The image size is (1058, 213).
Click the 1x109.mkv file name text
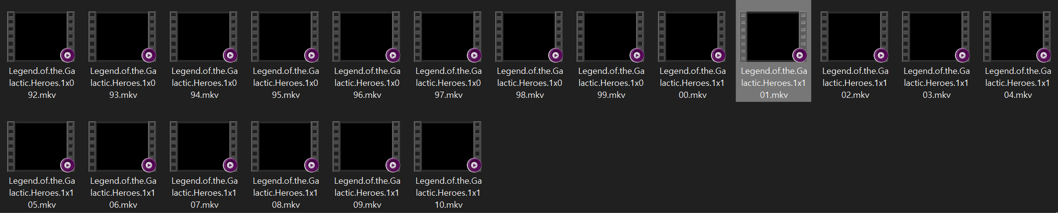367,192
